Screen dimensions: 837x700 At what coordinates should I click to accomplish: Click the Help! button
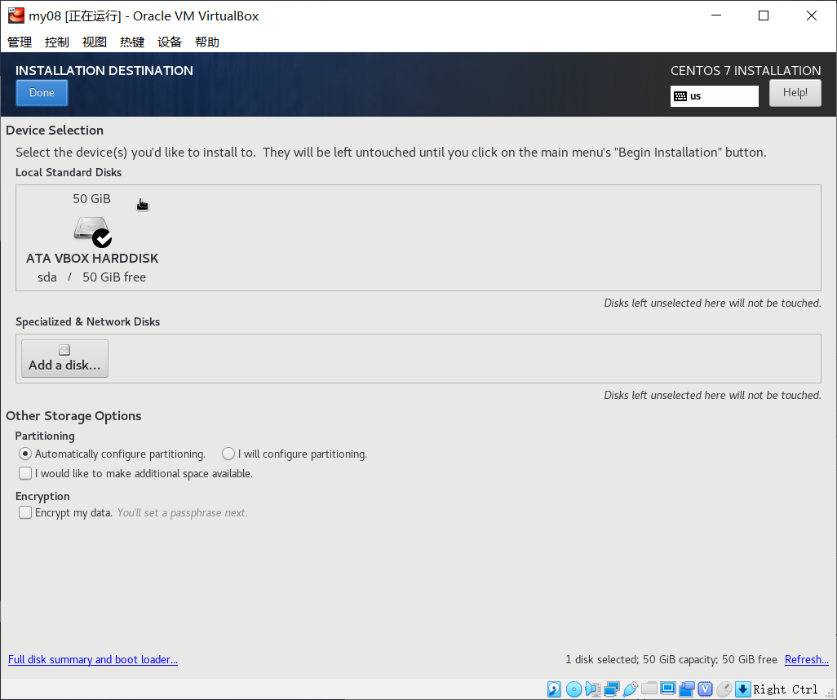[795, 93]
